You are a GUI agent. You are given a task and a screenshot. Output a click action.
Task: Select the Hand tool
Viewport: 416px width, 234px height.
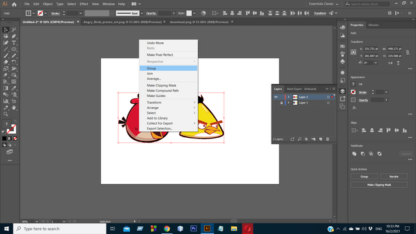(14, 108)
